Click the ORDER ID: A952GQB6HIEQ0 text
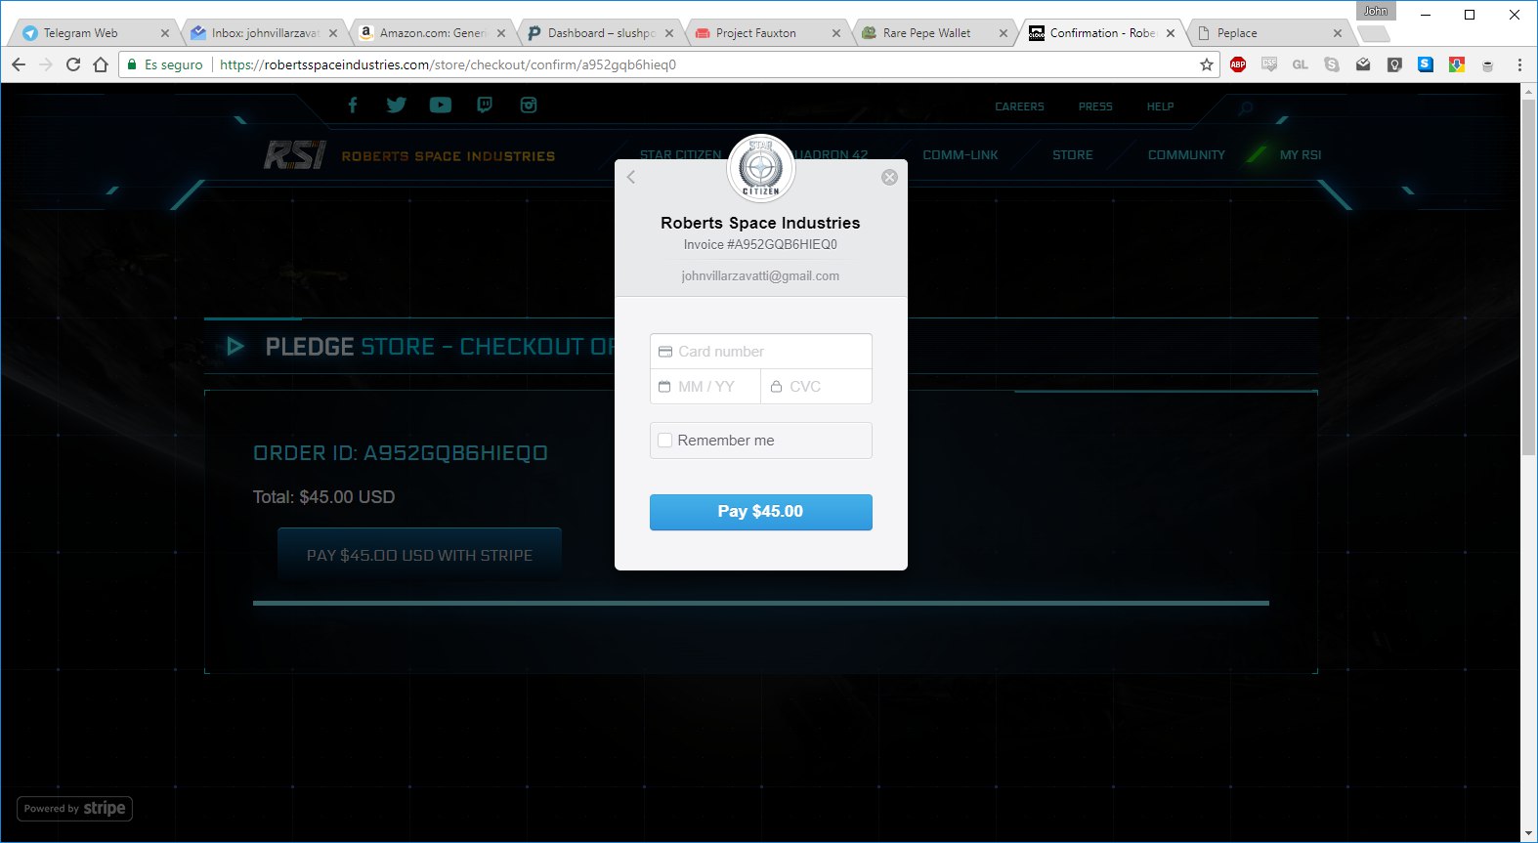Screen dimensions: 1538x843 (400, 453)
